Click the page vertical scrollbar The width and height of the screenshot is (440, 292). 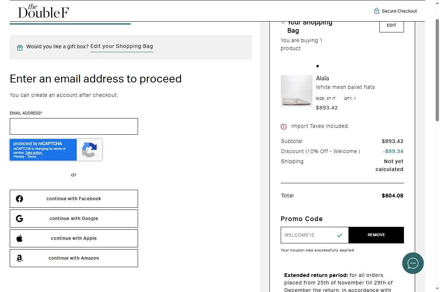pyautogui.click(x=437, y=70)
